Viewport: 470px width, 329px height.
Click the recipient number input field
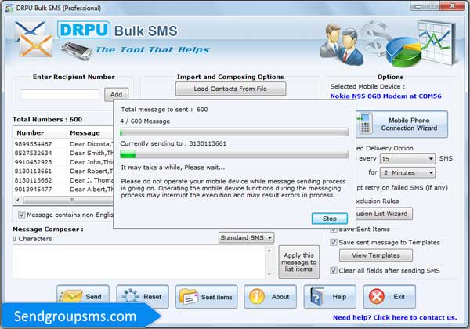(x=60, y=94)
